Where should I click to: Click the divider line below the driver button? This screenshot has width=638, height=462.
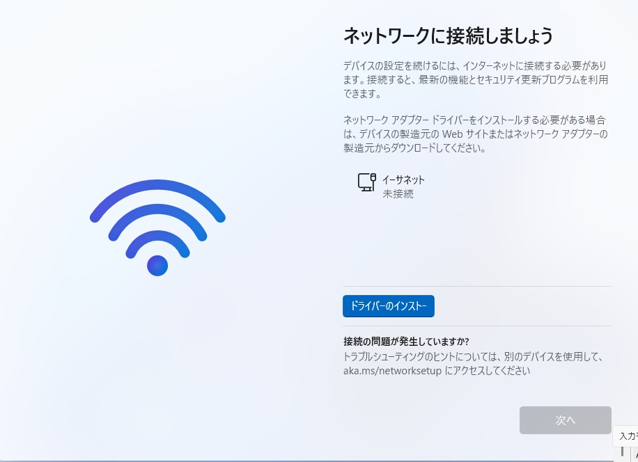coord(477,326)
